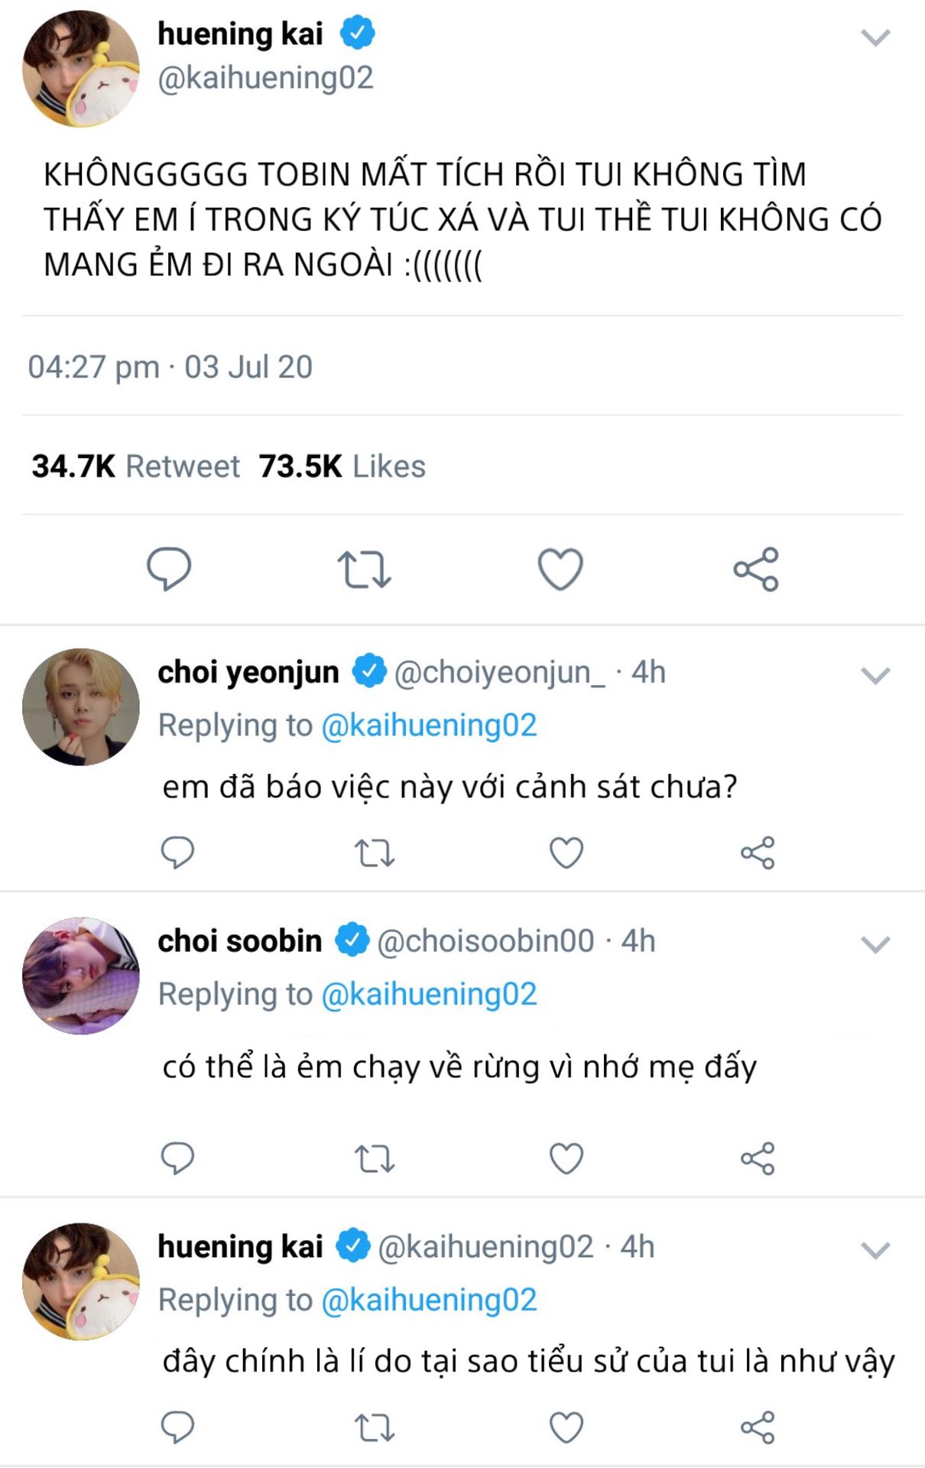
Task: View the 73.5K Likes list
Action: 342,466
